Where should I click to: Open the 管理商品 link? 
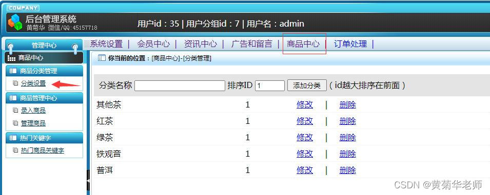33,123
